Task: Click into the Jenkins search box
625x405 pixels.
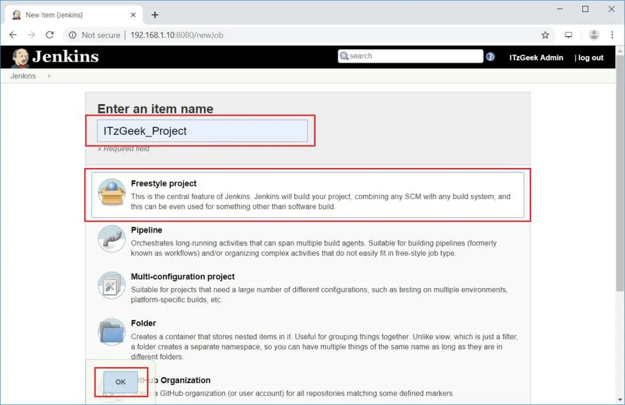Action: pos(411,56)
